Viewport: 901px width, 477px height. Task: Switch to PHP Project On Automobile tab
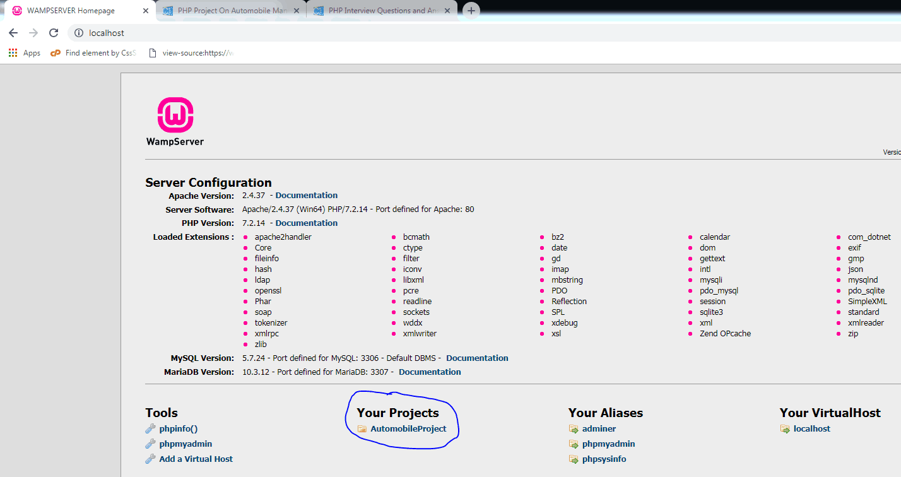tap(230, 11)
